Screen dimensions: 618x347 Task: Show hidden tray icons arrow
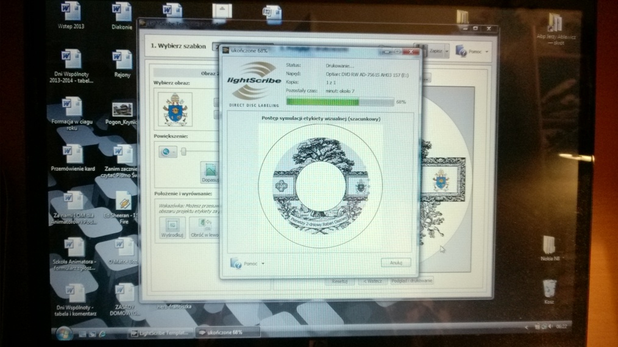pyautogui.click(x=526, y=327)
